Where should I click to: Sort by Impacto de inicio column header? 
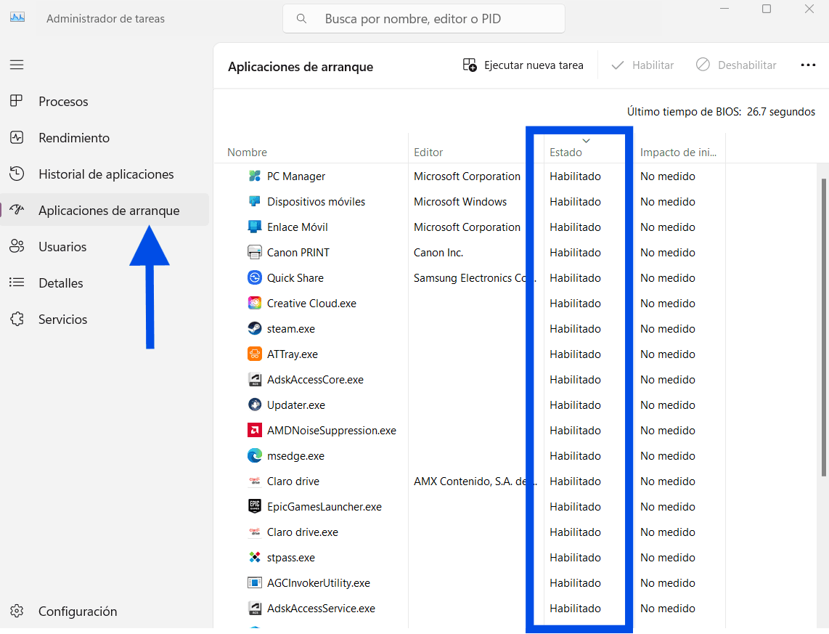678,153
